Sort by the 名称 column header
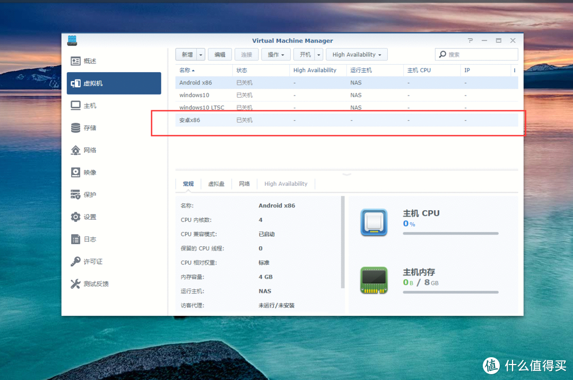 tap(204, 70)
